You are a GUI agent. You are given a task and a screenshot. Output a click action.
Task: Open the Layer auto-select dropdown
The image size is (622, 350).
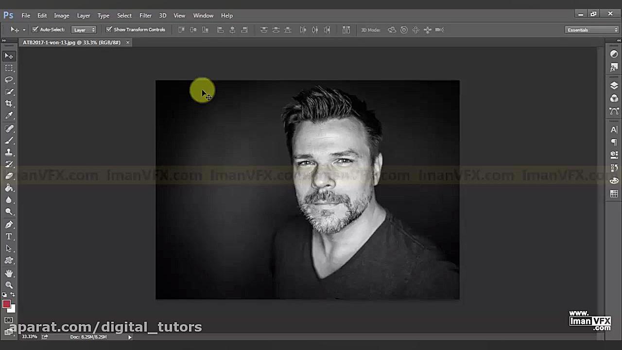coord(84,30)
